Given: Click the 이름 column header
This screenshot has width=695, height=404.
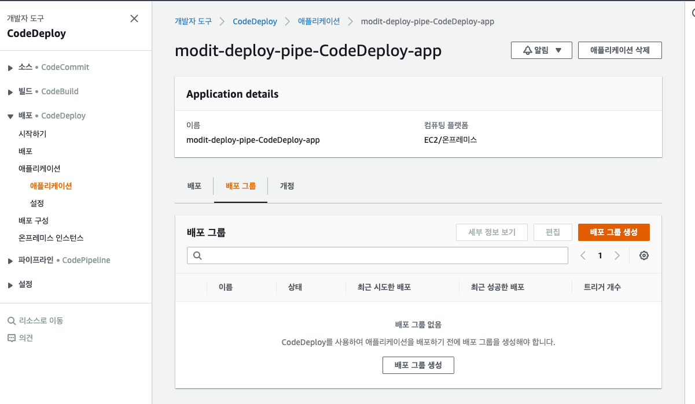Looking at the screenshot, I should click(x=226, y=287).
